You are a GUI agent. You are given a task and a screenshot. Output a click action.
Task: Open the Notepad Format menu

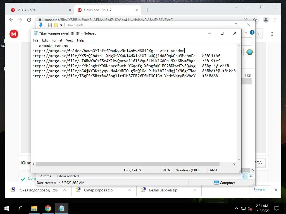click(x=57, y=40)
